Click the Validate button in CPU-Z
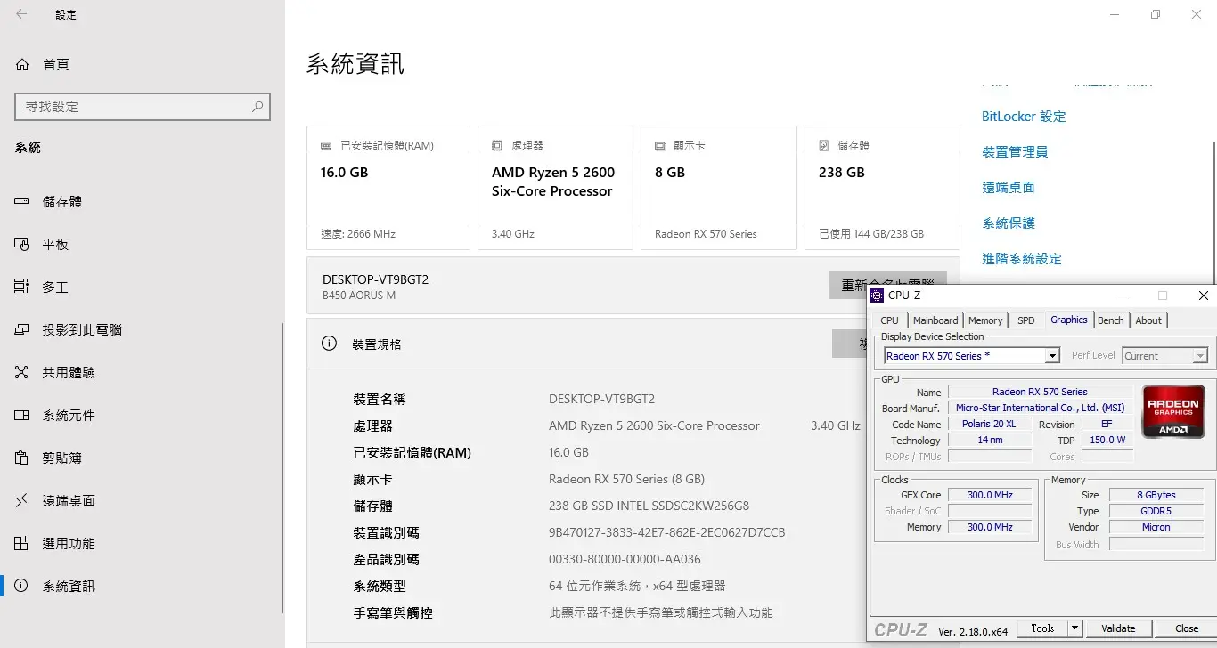Screen dimensions: 1217x648 [x=1118, y=628]
